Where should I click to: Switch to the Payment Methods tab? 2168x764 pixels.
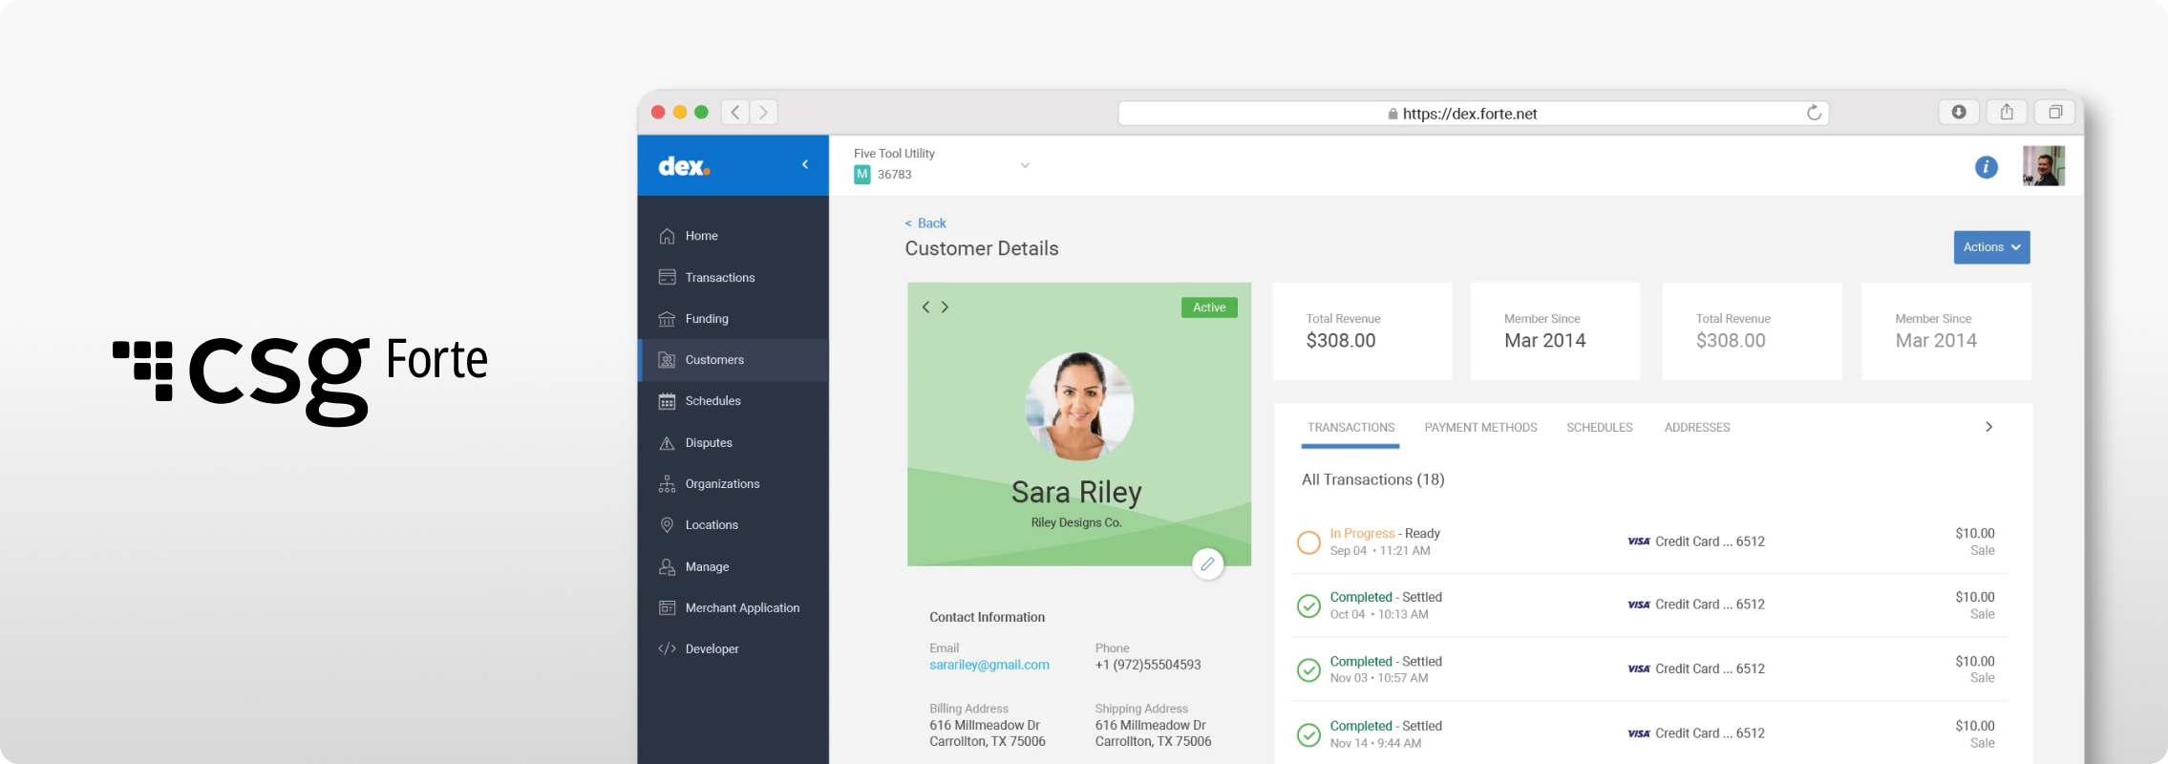click(1481, 428)
